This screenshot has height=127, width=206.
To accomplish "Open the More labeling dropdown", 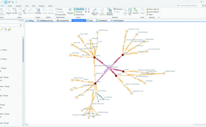I will (x=150, y=15).
